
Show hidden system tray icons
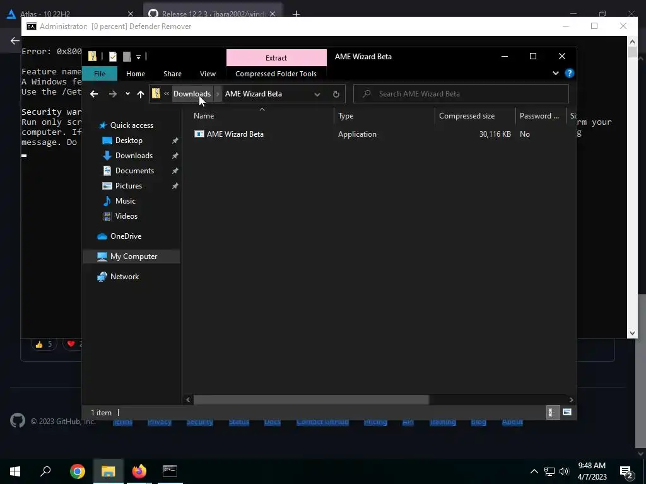tap(534, 471)
